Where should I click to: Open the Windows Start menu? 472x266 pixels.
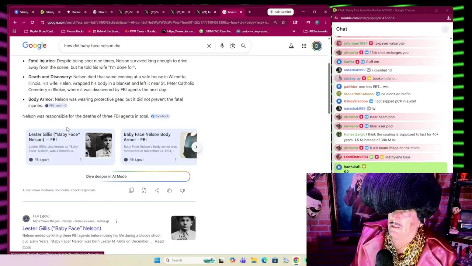(x=157, y=260)
